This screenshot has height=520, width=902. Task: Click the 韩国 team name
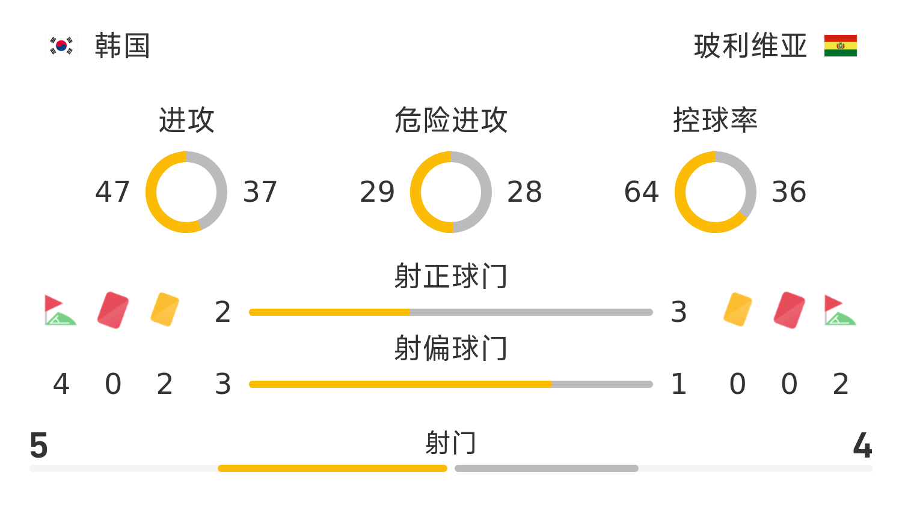point(122,46)
